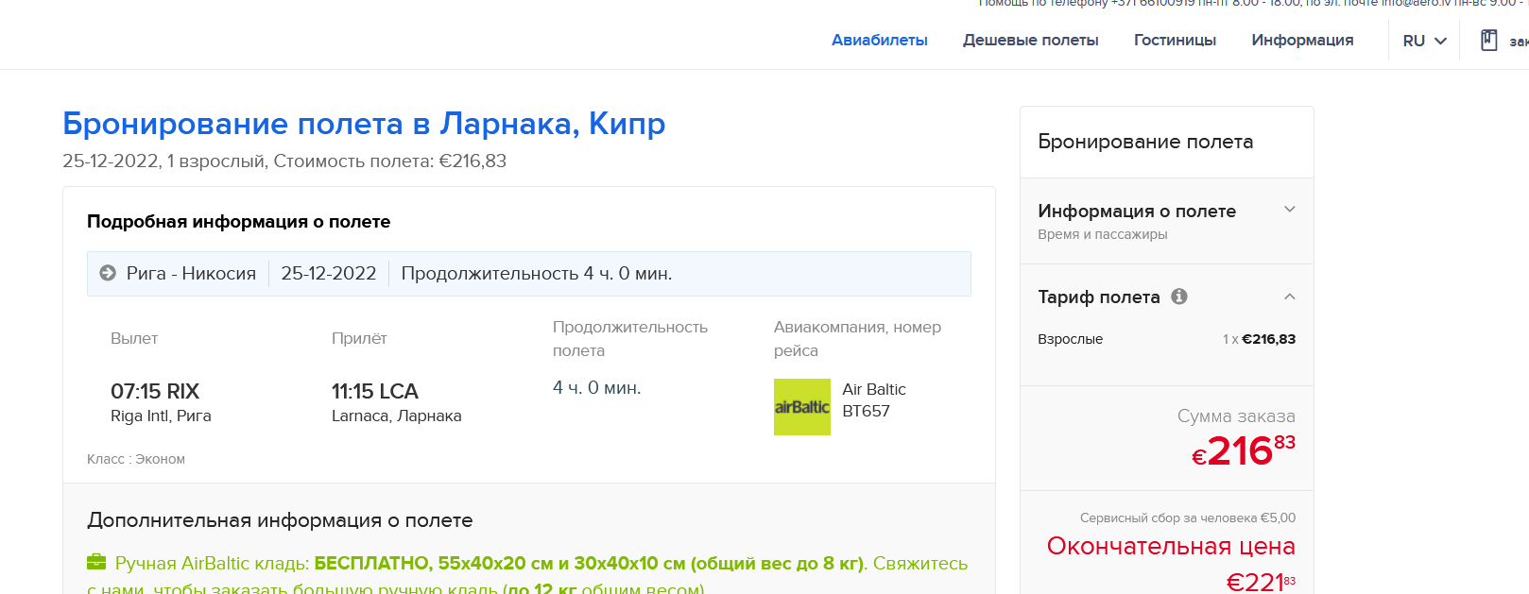Click the arrow icon before Рига - Никосия

(108, 273)
